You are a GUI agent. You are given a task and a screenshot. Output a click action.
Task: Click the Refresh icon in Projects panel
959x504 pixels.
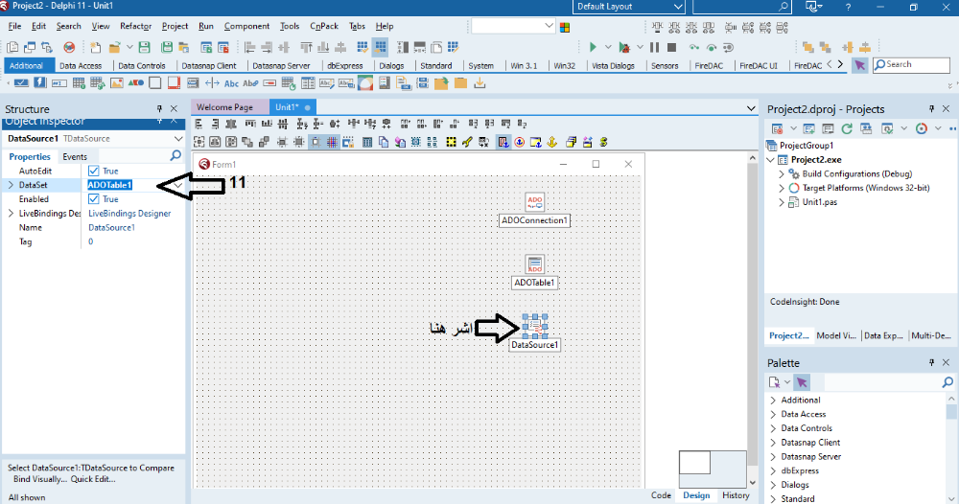point(847,128)
